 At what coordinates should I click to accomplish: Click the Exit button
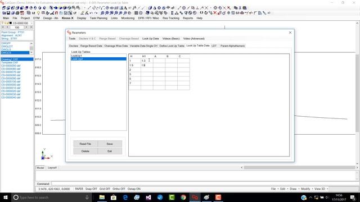coord(110,151)
